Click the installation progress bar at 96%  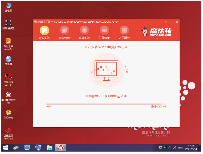coord(106,104)
